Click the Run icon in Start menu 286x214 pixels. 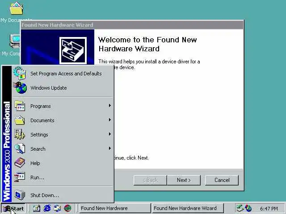pyautogui.click(x=20, y=177)
